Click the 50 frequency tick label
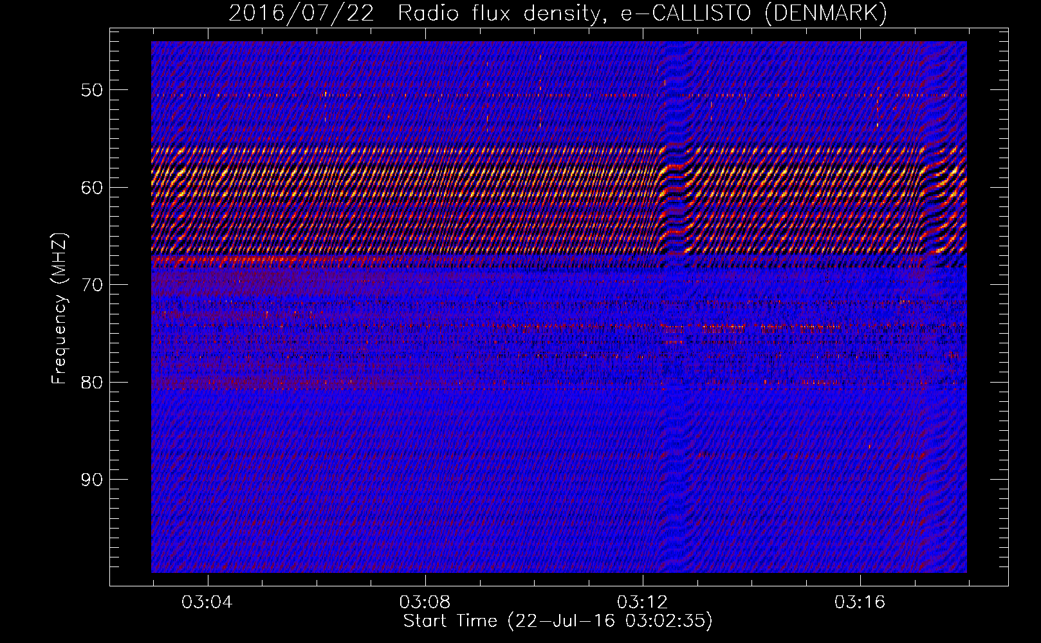 pos(91,90)
